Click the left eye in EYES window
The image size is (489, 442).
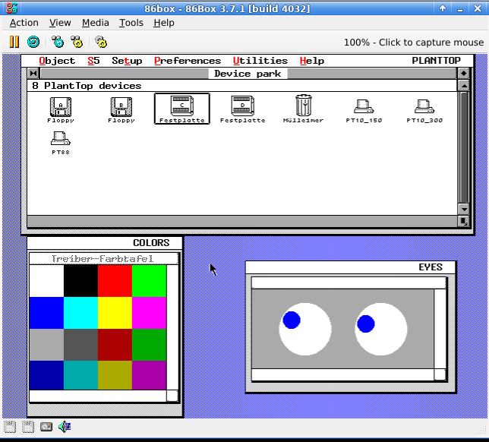tap(305, 329)
